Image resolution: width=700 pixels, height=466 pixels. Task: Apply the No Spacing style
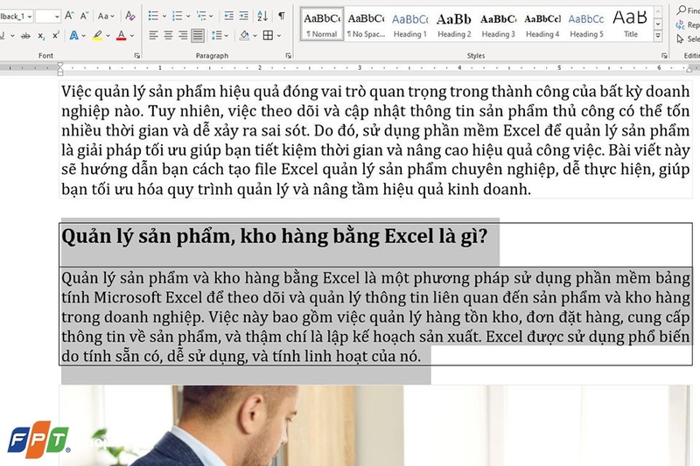pos(366,24)
